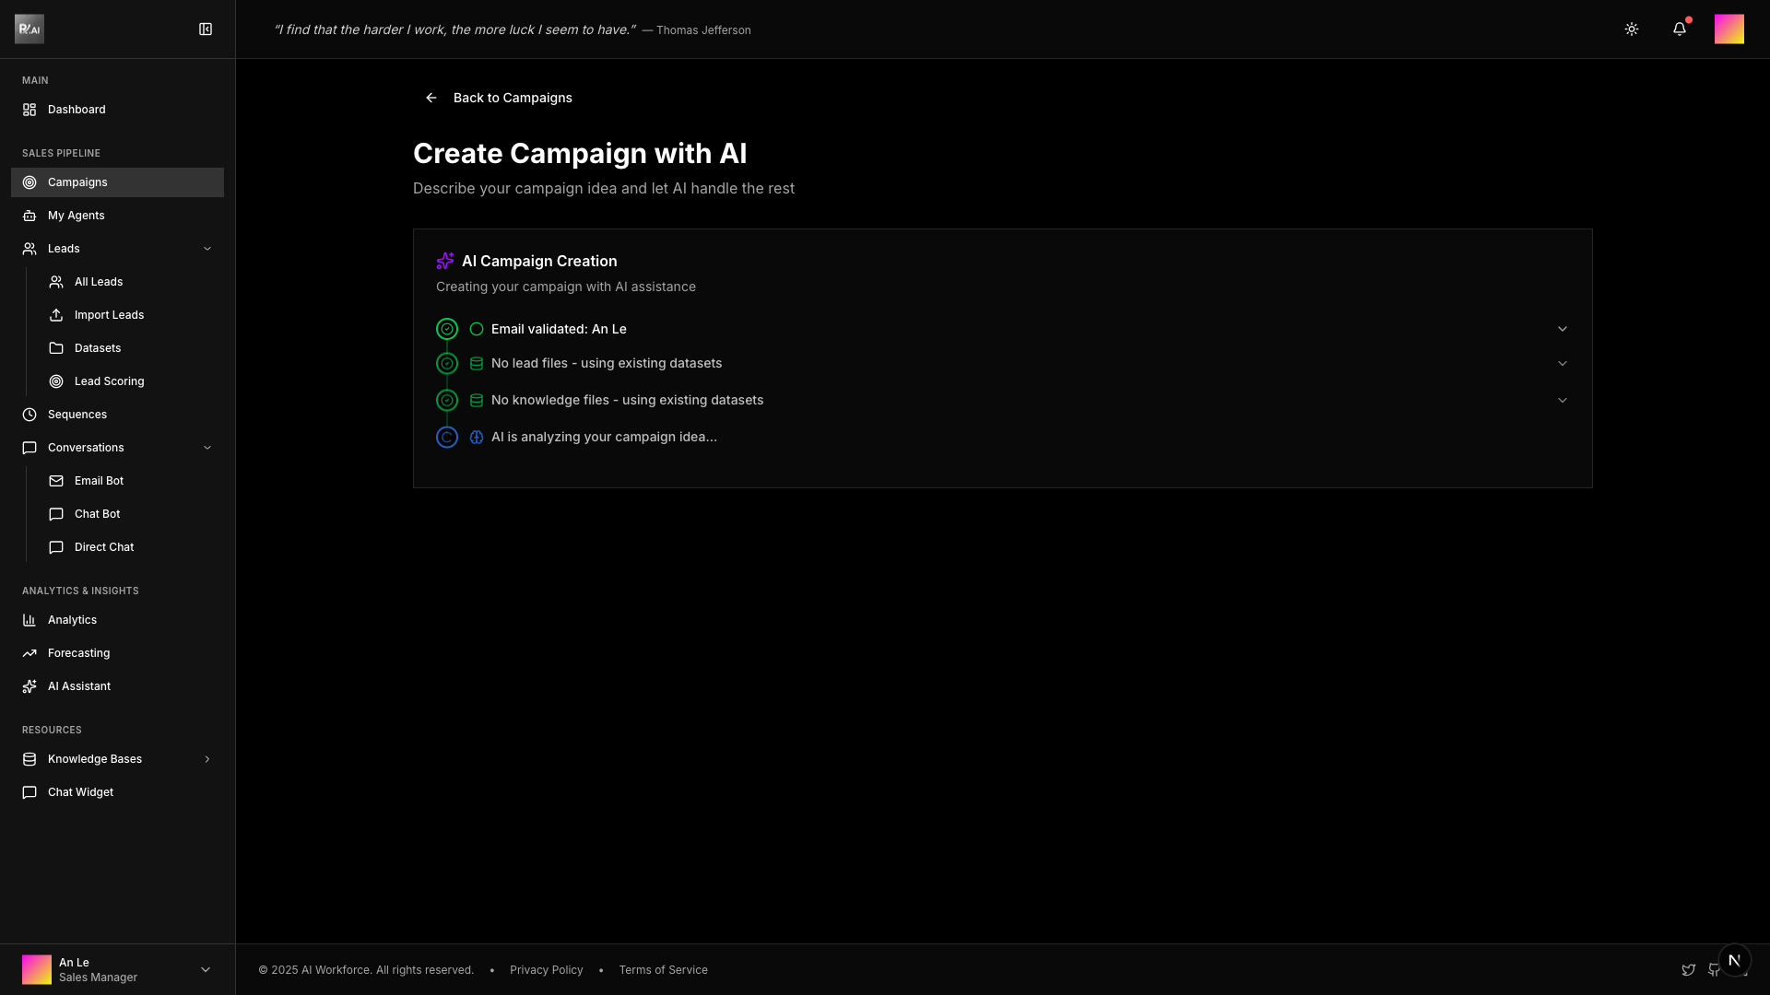Screen dimensions: 1770x995
Task: Click the back arrow icon
Action: pos(431,98)
